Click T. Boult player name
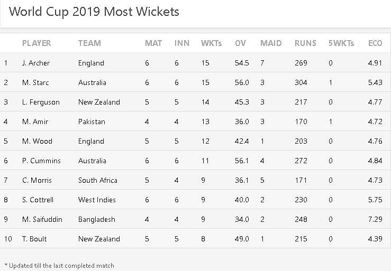This screenshot has height=271, width=391. (34, 239)
